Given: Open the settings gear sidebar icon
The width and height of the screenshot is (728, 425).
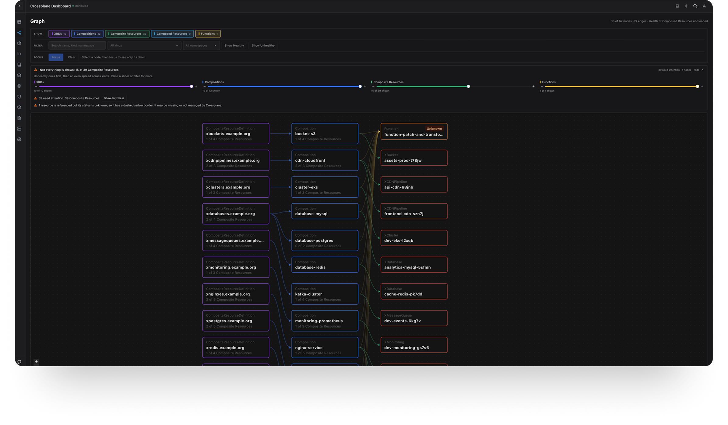Looking at the screenshot, I should coord(19,139).
